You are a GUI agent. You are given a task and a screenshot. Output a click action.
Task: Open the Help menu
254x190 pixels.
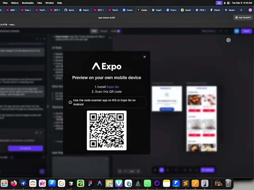point(59,3)
